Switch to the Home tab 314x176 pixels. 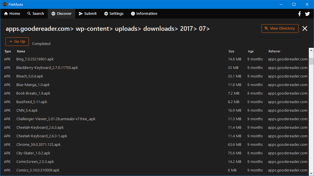tap(12, 13)
